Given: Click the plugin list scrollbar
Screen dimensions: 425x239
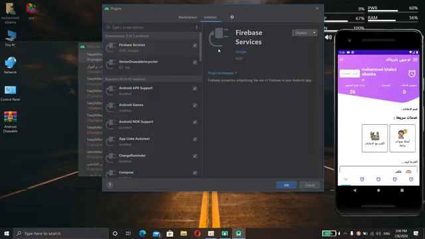Looking at the screenshot, I should pyautogui.click(x=201, y=46).
